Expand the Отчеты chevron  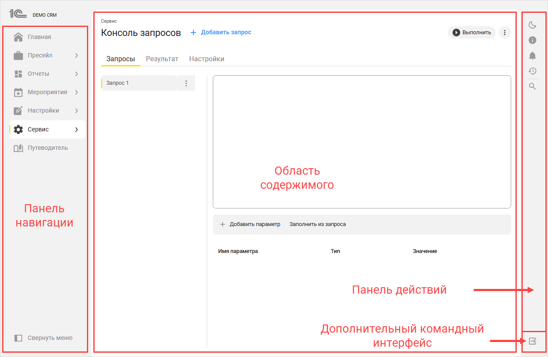[76, 74]
